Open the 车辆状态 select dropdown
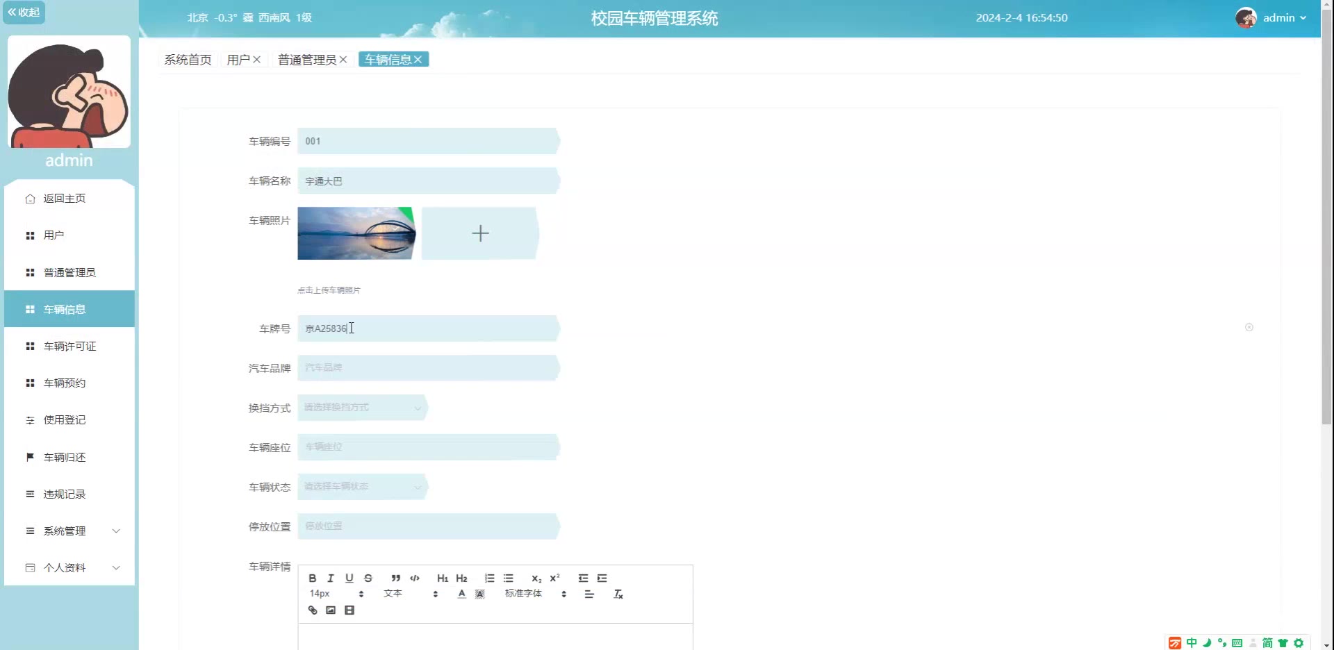Image resolution: width=1334 pixels, height=650 pixels. (363, 487)
